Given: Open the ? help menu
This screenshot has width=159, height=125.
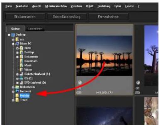Looking at the screenshot, I should point(139,6).
